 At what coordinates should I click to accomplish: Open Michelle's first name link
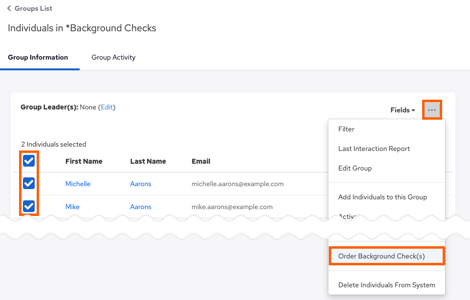[78, 184]
